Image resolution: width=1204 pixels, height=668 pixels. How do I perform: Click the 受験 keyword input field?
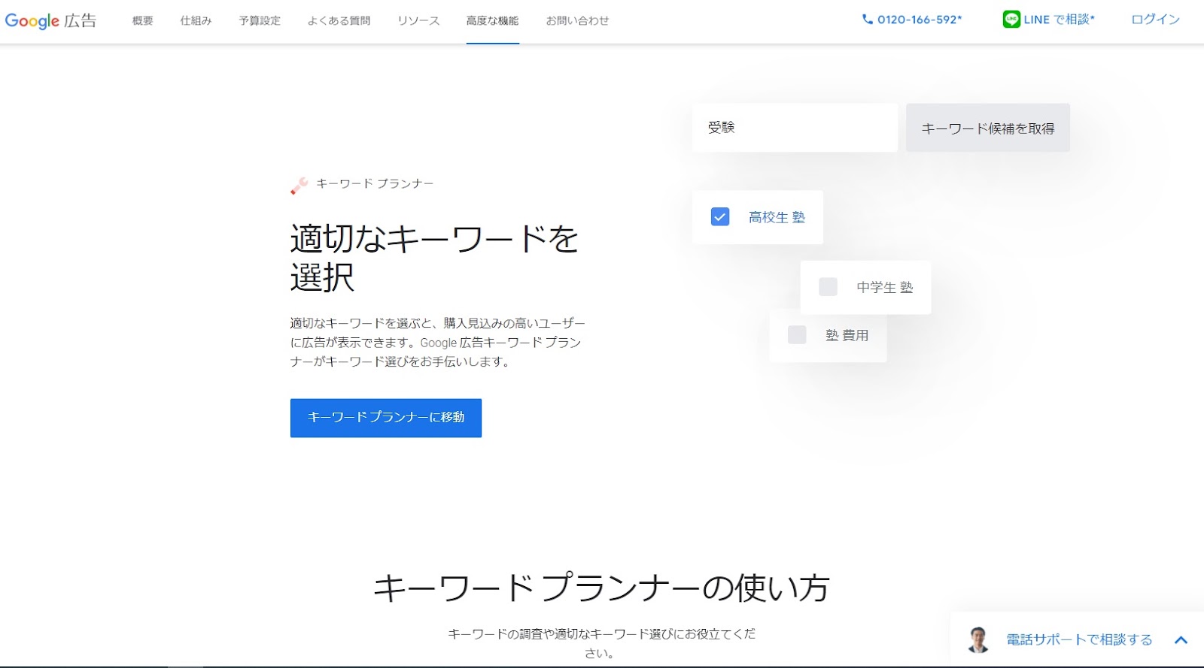point(795,128)
